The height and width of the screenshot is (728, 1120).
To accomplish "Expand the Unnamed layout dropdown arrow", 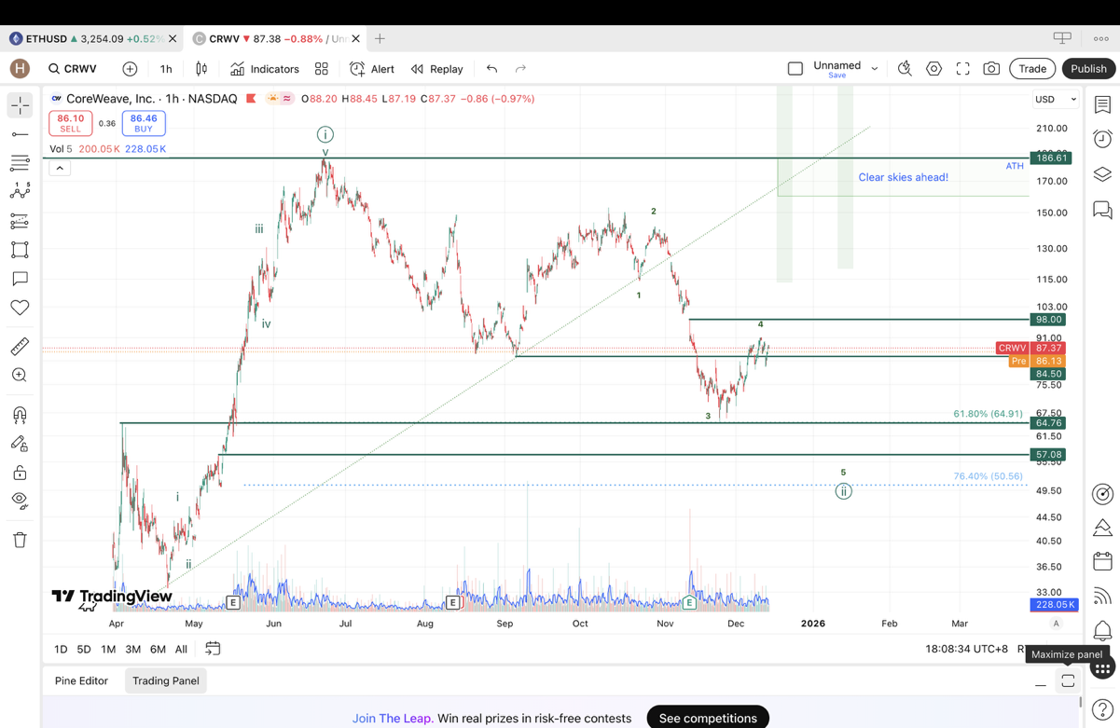I will (x=875, y=69).
